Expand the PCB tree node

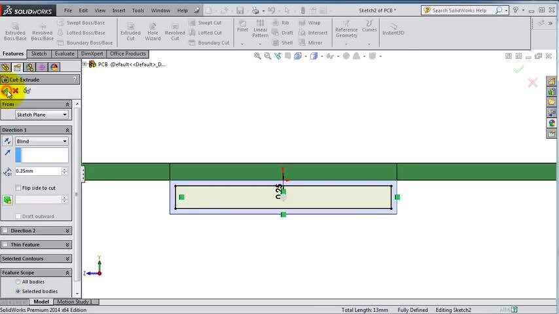[x=84, y=64]
